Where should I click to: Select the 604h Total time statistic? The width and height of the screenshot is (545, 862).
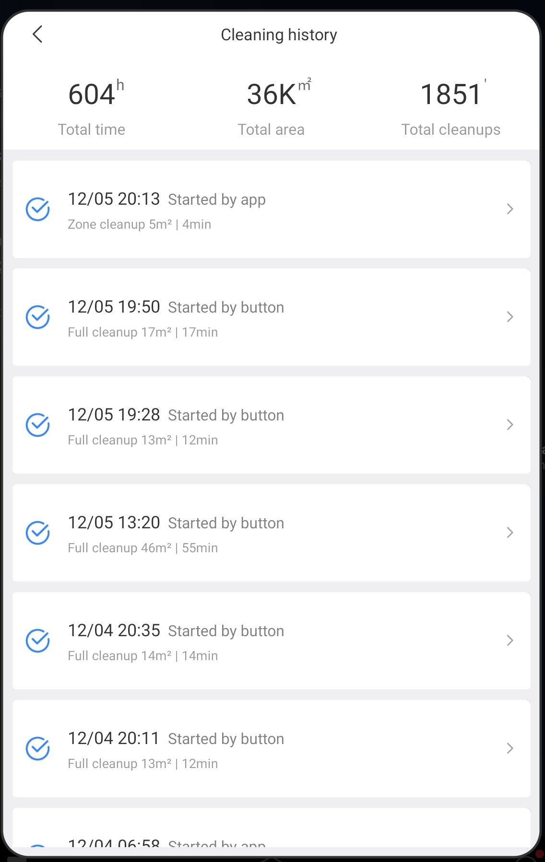point(92,108)
